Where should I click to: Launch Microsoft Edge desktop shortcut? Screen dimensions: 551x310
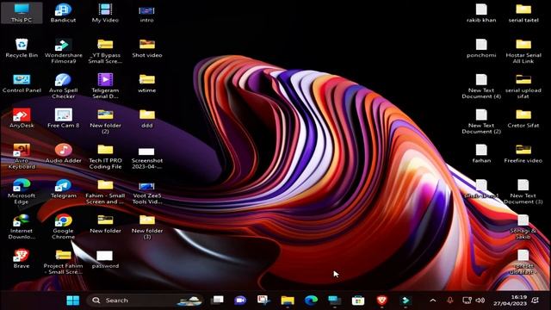22,191
